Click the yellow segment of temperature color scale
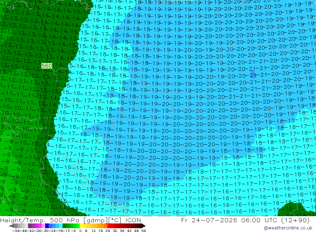This screenshot has width=316, height=232. point(82,226)
